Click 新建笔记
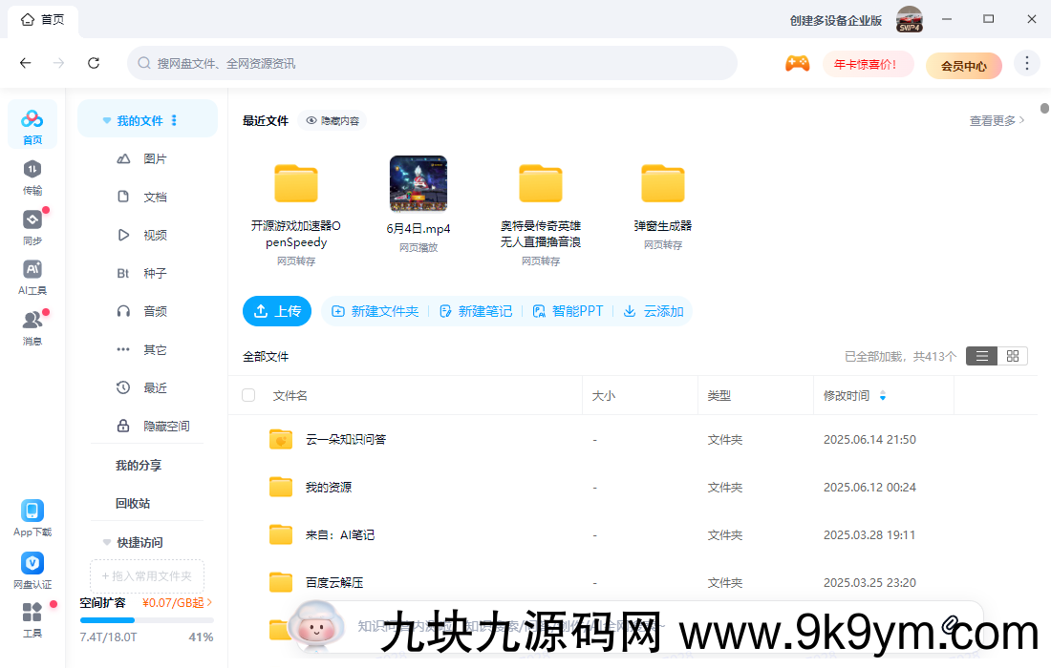Viewport: 1051px width, 668px height. coord(476,311)
